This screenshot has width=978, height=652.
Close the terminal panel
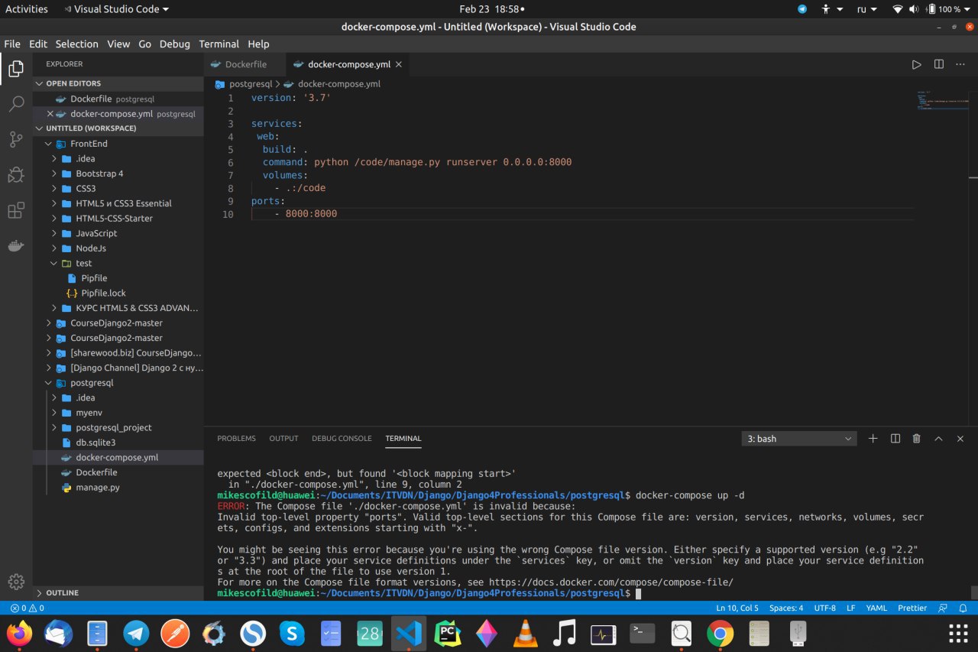(x=960, y=439)
